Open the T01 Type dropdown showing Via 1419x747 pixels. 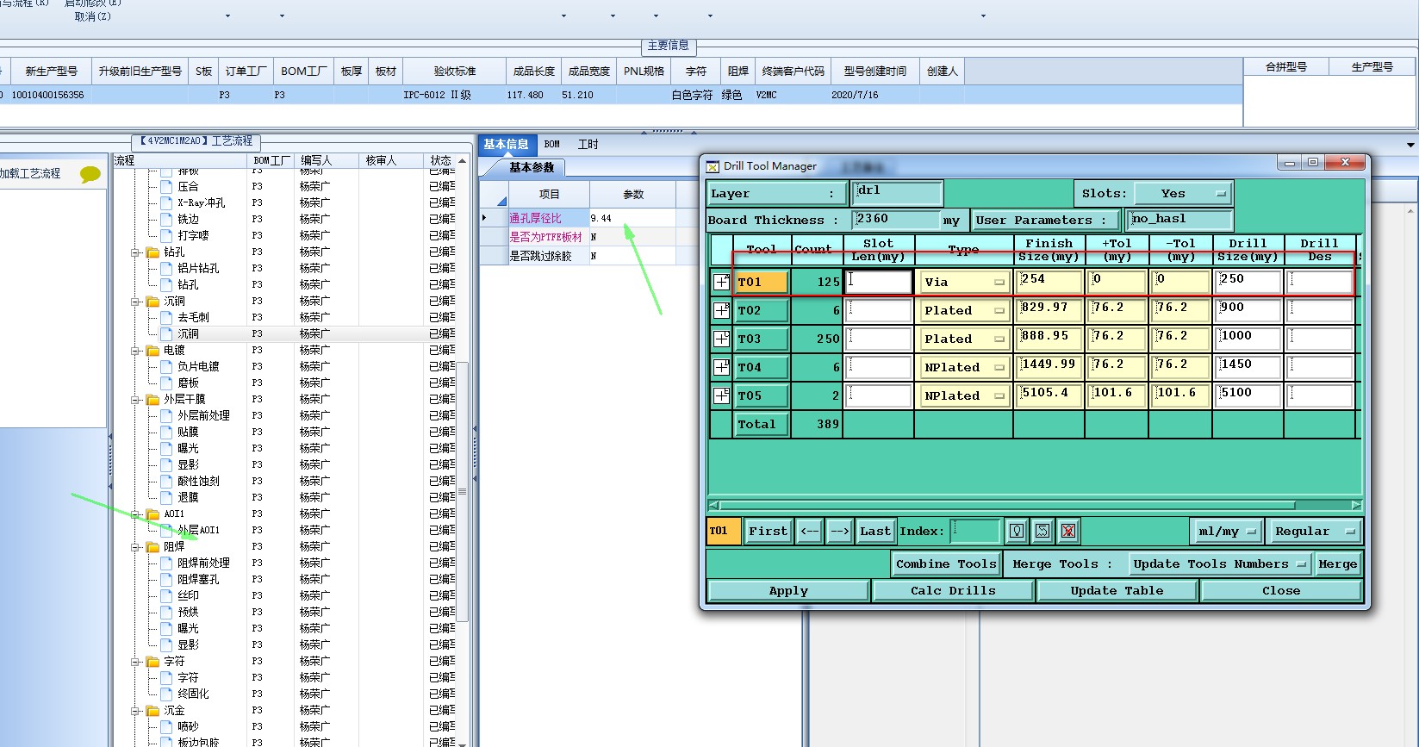[963, 282]
